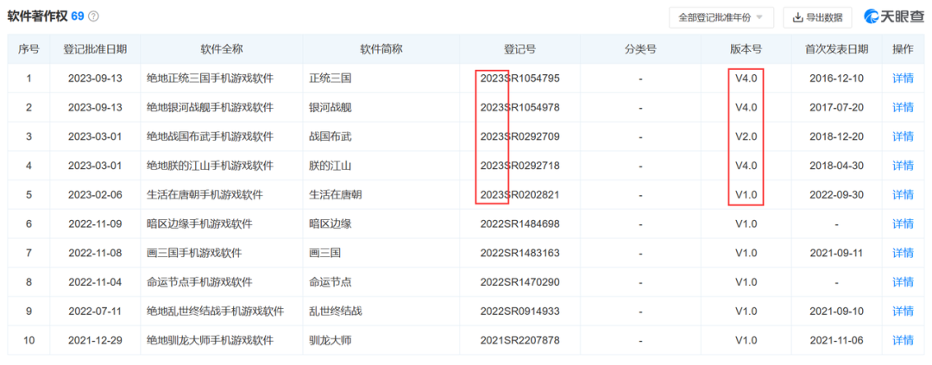Screen dimensions: 932x365
Task: Click software name 绝地正统三国手机游戏软件
Action: (211, 79)
